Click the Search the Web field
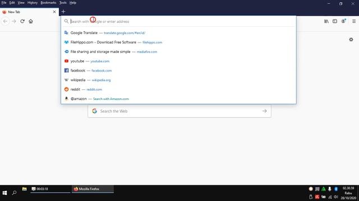 [x=179, y=111]
